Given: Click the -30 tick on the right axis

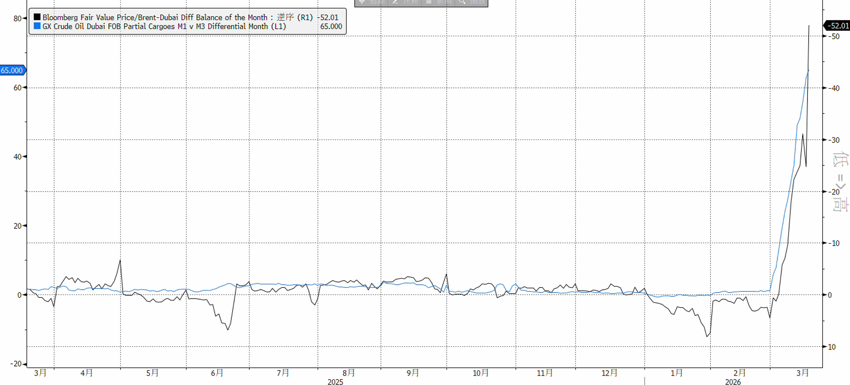Looking at the screenshot, I should (834, 140).
